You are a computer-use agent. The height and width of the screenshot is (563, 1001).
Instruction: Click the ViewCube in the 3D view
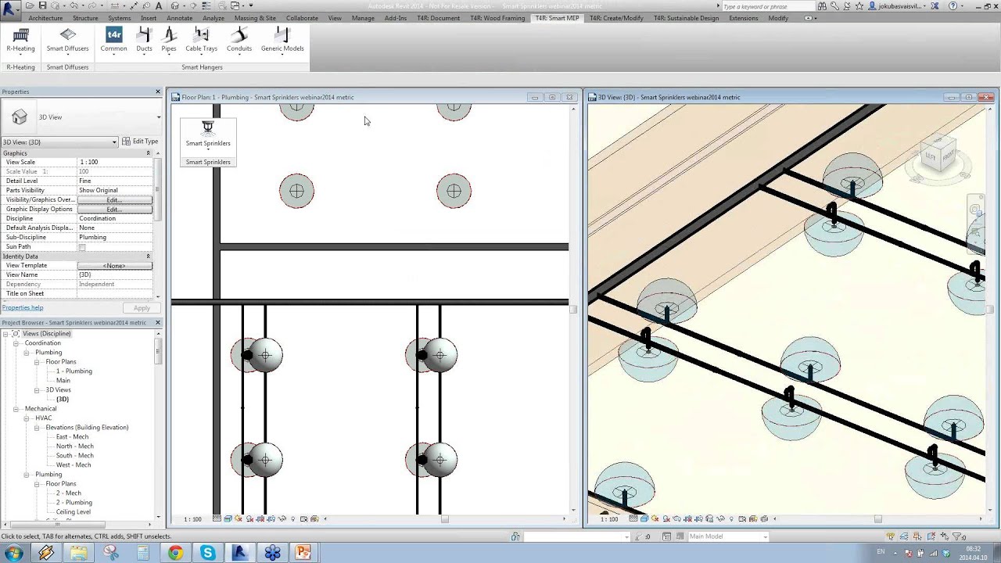pos(939,154)
